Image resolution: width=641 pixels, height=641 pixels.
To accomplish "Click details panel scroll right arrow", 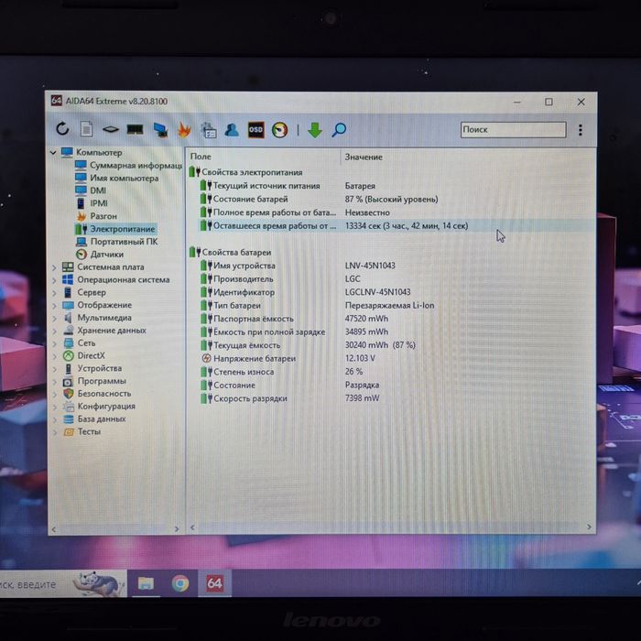I will pos(589,527).
